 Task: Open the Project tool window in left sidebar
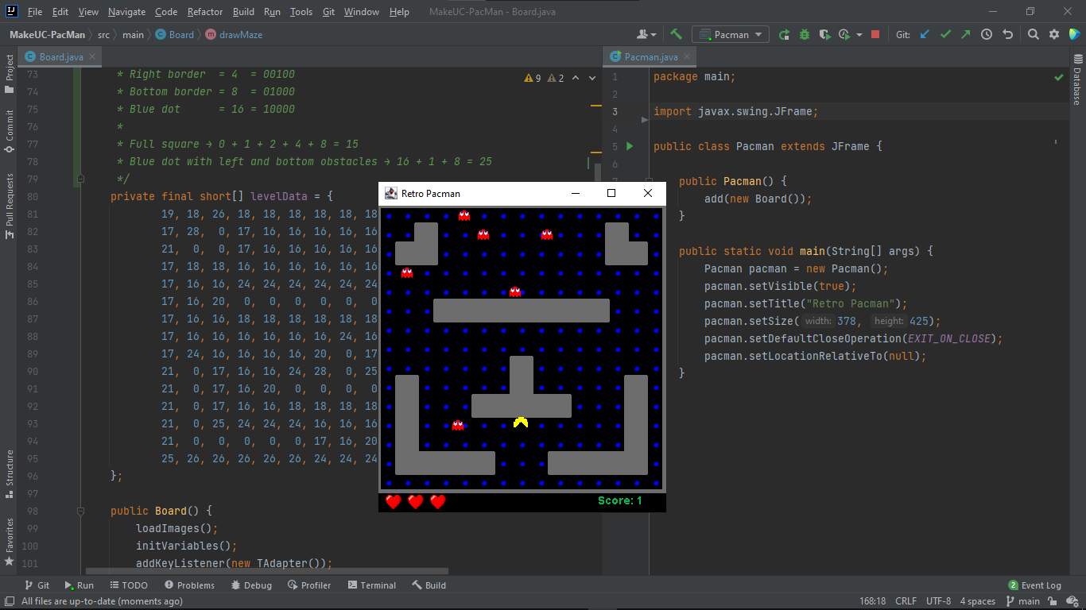(x=9, y=74)
